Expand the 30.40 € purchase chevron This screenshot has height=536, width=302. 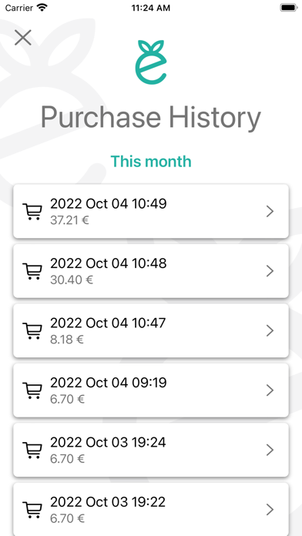click(270, 271)
